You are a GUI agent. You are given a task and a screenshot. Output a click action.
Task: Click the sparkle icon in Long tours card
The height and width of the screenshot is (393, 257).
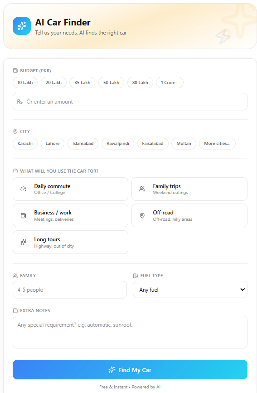click(x=24, y=242)
